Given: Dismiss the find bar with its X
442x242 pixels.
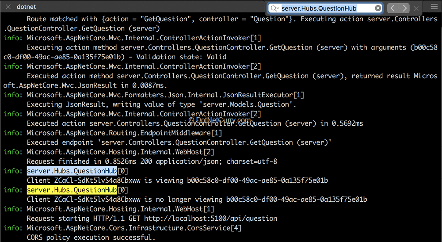Looking at the screenshot, I should click(416, 8).
